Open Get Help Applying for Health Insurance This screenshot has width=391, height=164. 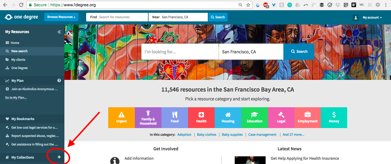tap(305, 158)
